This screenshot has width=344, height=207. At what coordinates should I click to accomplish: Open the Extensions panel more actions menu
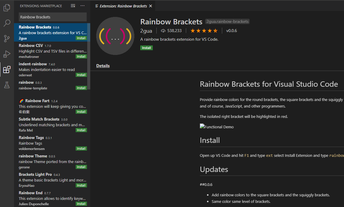(x=83, y=6)
